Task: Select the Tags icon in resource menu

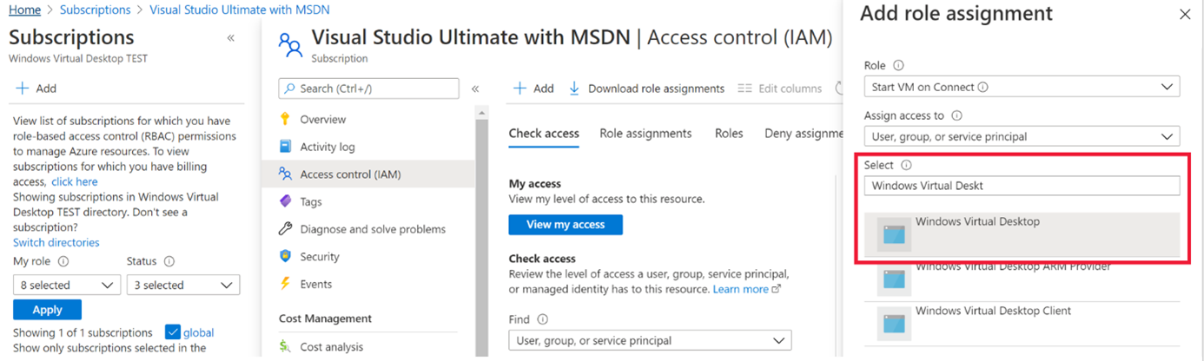Action: coord(285,201)
